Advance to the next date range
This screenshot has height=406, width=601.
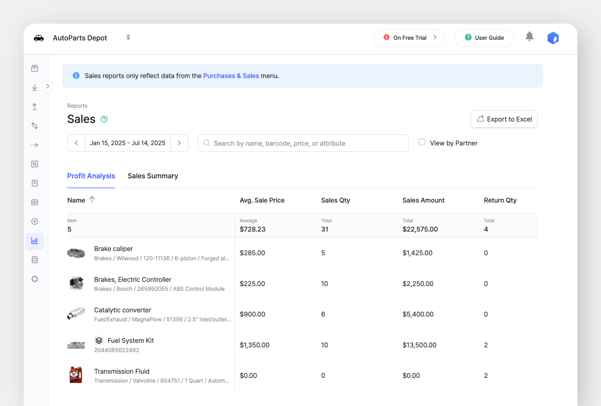179,143
